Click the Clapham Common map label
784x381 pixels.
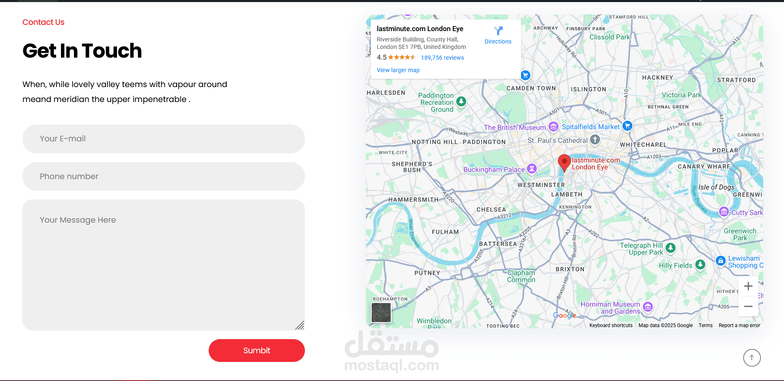[521, 276]
